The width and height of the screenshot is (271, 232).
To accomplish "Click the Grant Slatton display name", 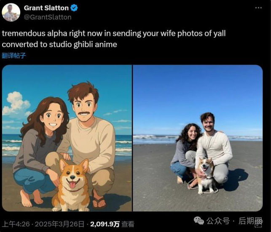I will pyautogui.click(x=46, y=8).
